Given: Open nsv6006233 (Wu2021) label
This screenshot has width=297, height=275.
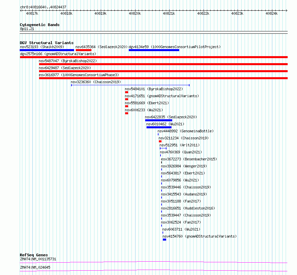Looking at the screenshot, I should 144,110.
